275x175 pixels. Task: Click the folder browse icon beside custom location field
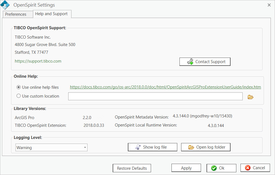point(250,97)
